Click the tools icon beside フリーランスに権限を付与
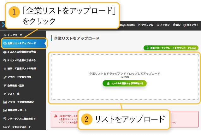 coord(5,118)
